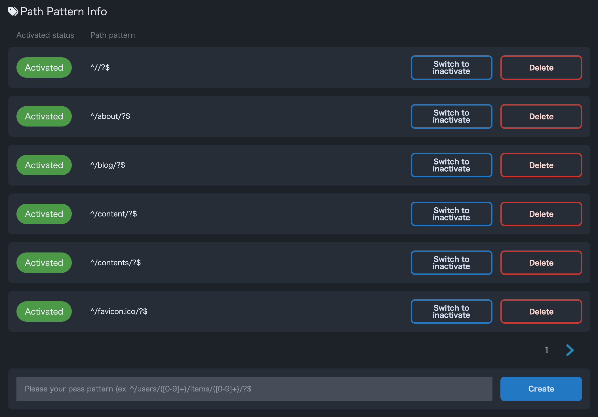Image resolution: width=598 pixels, height=417 pixels.
Task: Go to next page with chevron arrow
Action: pyautogui.click(x=570, y=350)
